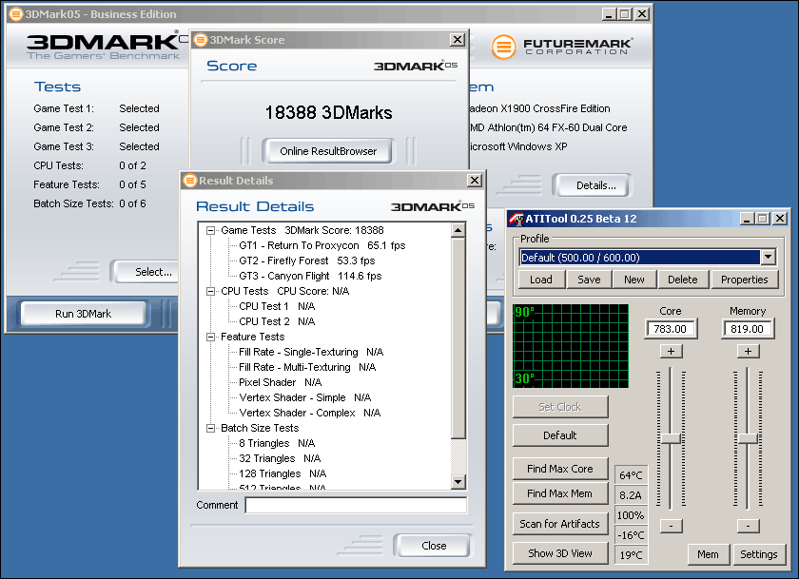Collapse the CPU Tests tree node

(x=210, y=291)
